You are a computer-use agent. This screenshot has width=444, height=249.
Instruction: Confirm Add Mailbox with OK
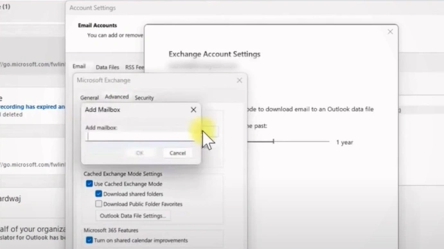click(139, 153)
